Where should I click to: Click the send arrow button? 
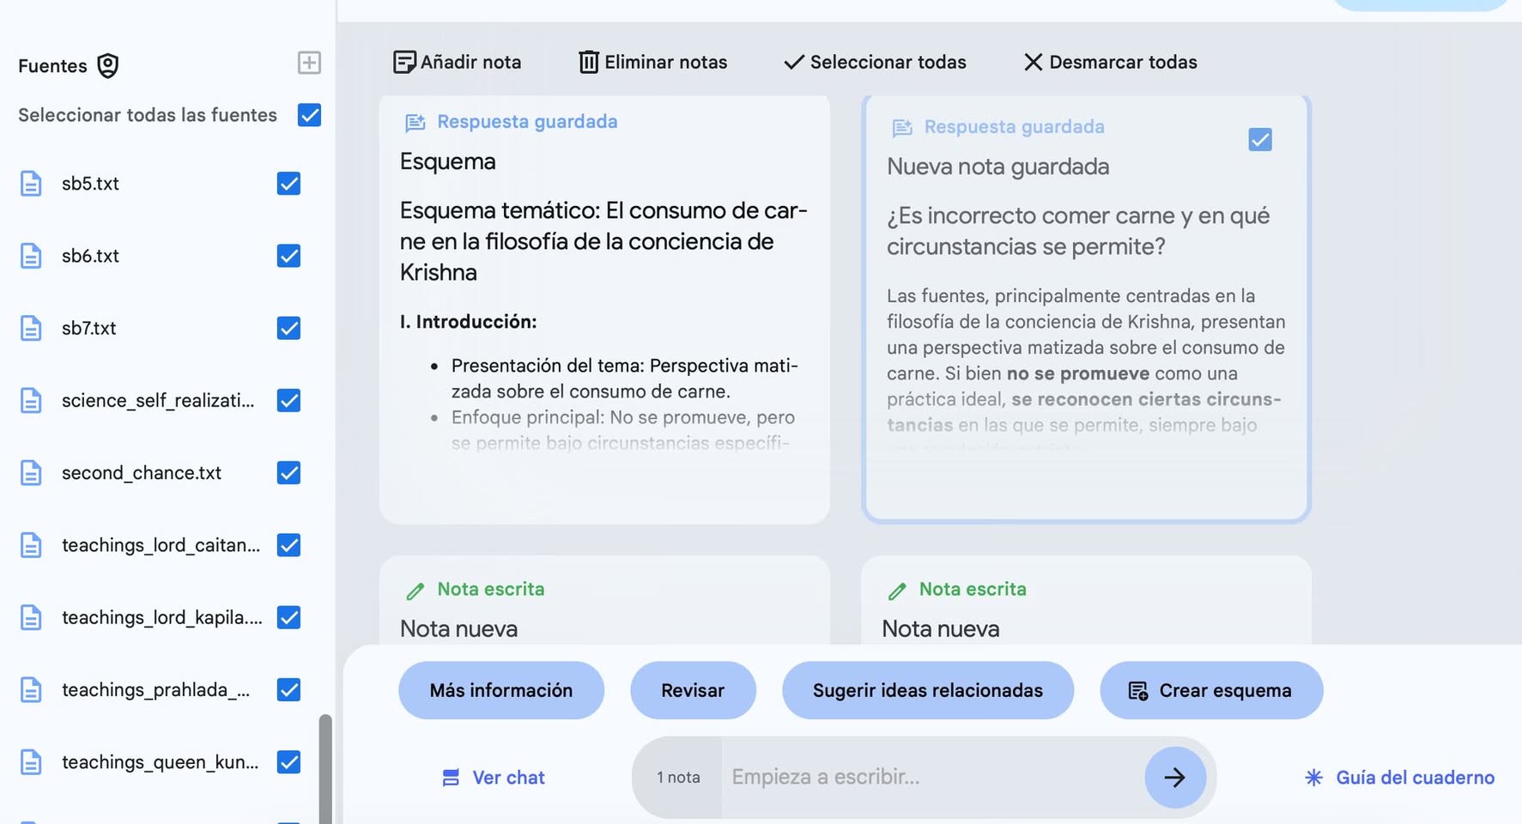(1174, 778)
